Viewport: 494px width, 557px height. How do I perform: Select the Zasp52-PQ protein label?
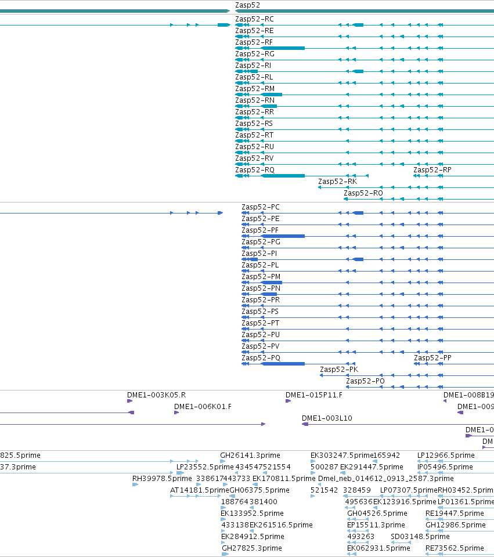tap(261, 358)
